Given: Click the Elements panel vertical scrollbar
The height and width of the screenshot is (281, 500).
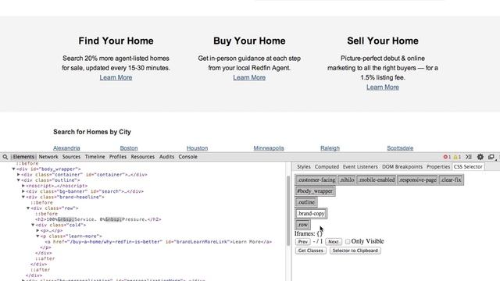Looking at the screenshot, I should click(288, 210).
